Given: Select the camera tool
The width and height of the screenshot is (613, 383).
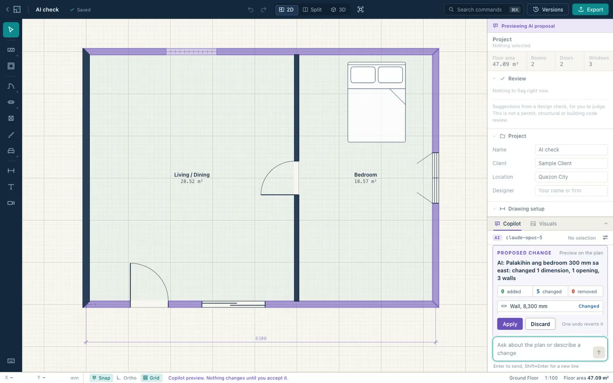Looking at the screenshot, I should (x=11, y=203).
